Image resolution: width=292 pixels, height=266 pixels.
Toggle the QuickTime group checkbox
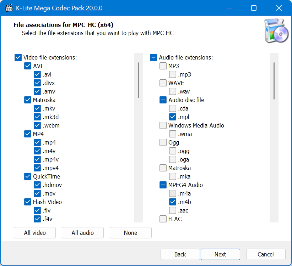[28, 176]
